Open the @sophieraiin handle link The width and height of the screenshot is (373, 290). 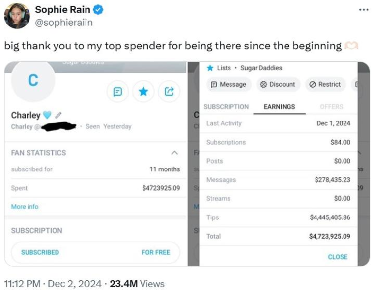click(x=63, y=23)
